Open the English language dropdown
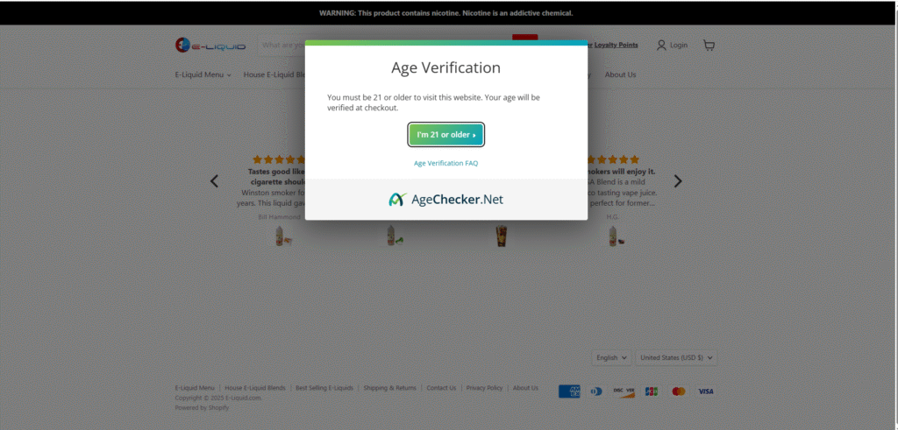The width and height of the screenshot is (898, 430). 611,358
